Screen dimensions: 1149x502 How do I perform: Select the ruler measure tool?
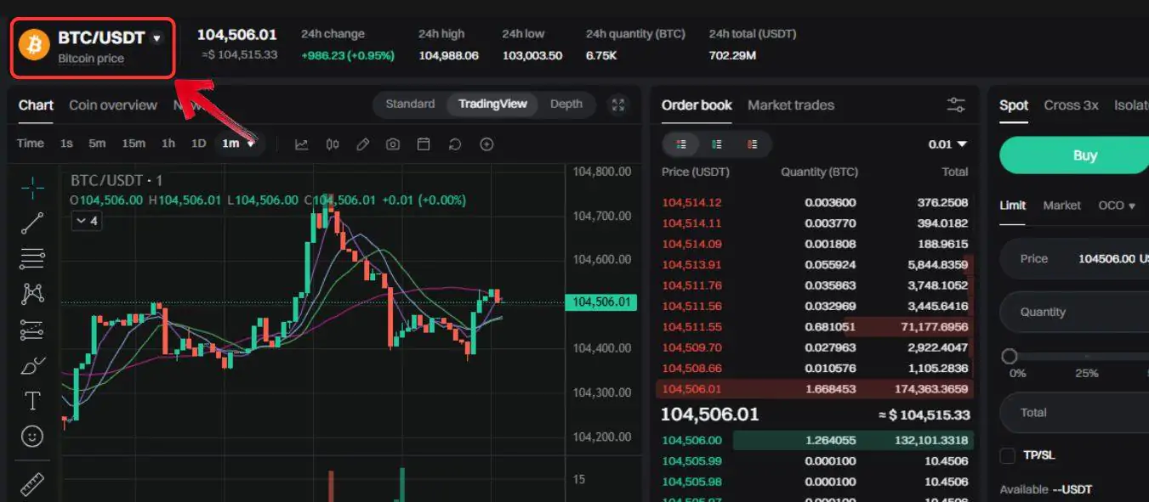[x=32, y=484]
